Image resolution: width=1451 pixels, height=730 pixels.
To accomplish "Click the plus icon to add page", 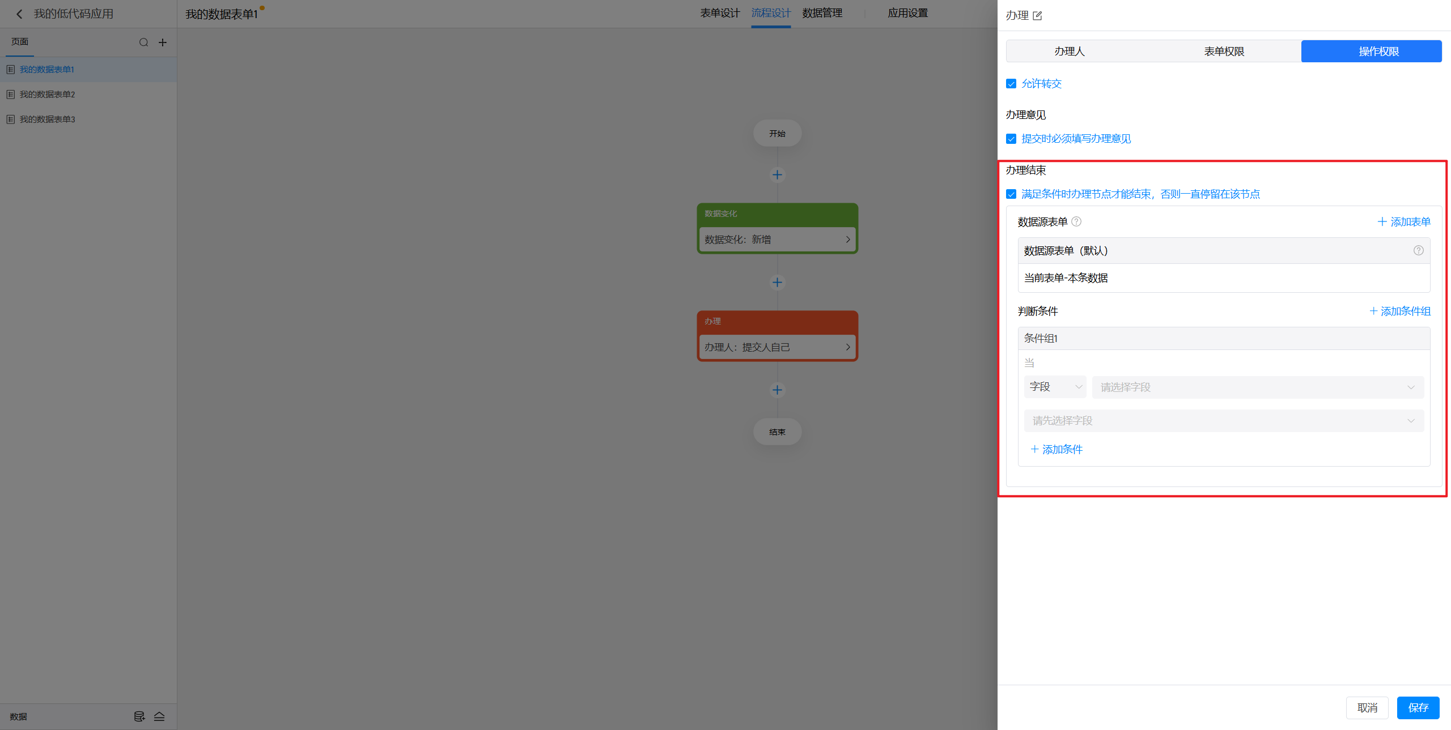I will click(163, 42).
